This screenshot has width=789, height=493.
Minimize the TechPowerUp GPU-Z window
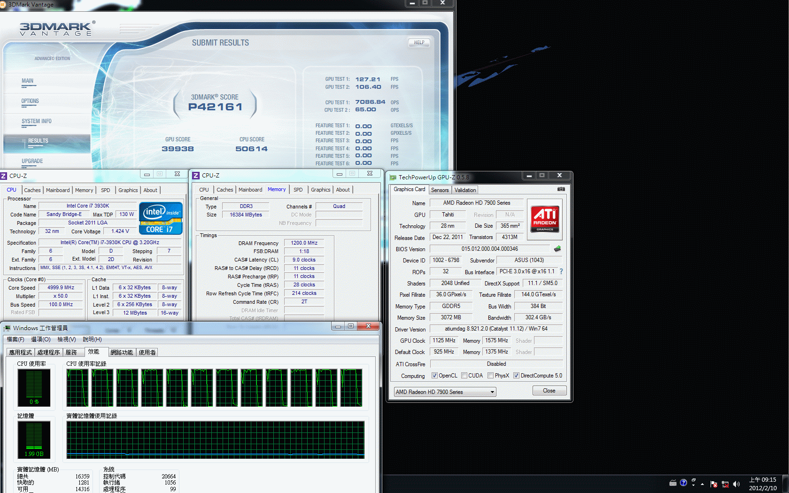click(529, 176)
